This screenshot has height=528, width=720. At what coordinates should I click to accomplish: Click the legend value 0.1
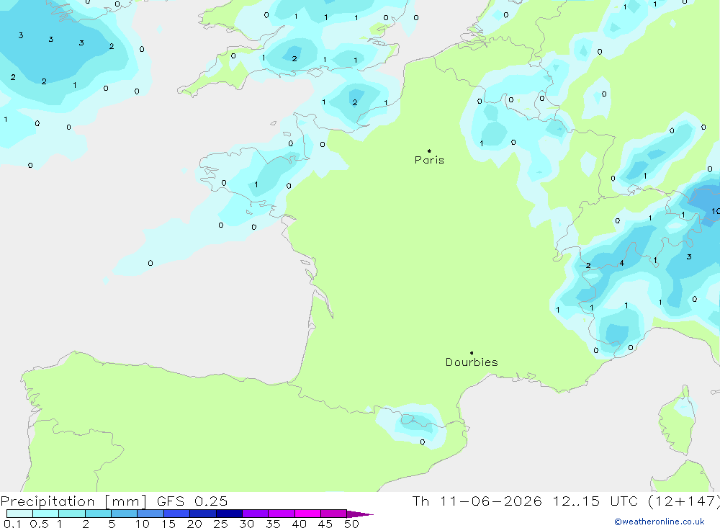pos(12,524)
